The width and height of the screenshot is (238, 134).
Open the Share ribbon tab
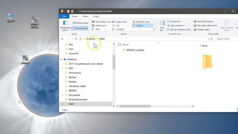86,16
